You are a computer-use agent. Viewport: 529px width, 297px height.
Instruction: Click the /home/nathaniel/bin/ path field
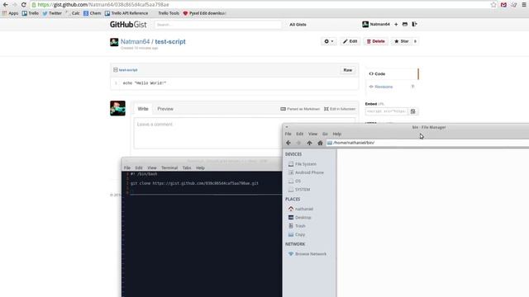427,143
